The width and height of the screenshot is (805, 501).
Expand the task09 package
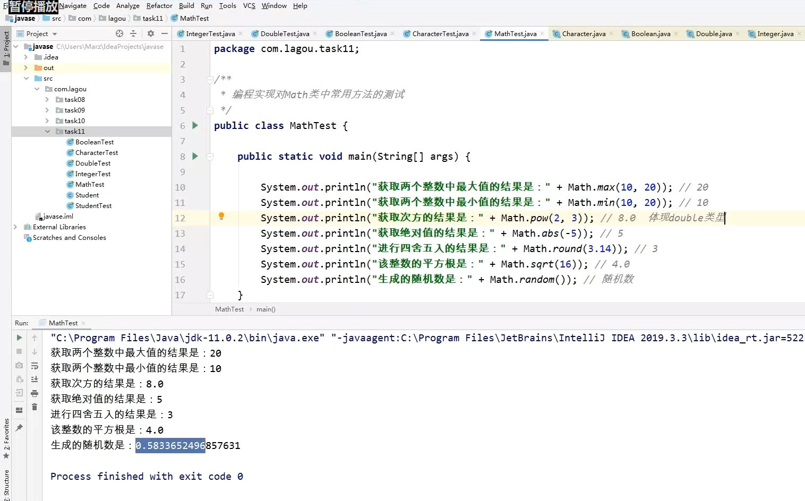point(47,110)
